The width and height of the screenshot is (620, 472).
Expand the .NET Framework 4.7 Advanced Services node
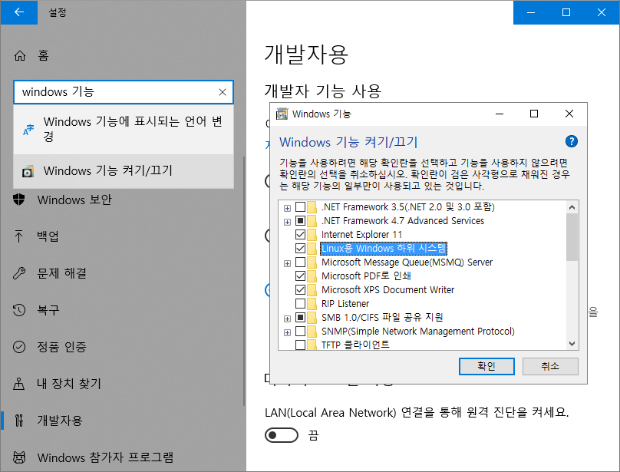pyautogui.click(x=288, y=222)
